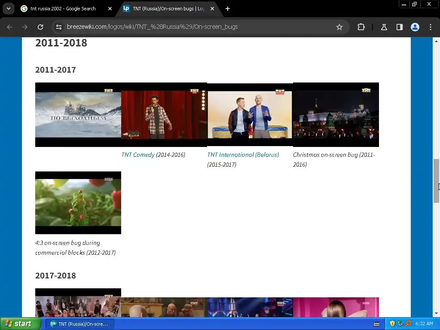Select the Christmas on-screen bug caption

click(334, 160)
